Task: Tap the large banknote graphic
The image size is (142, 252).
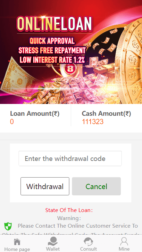Action: coord(16,77)
